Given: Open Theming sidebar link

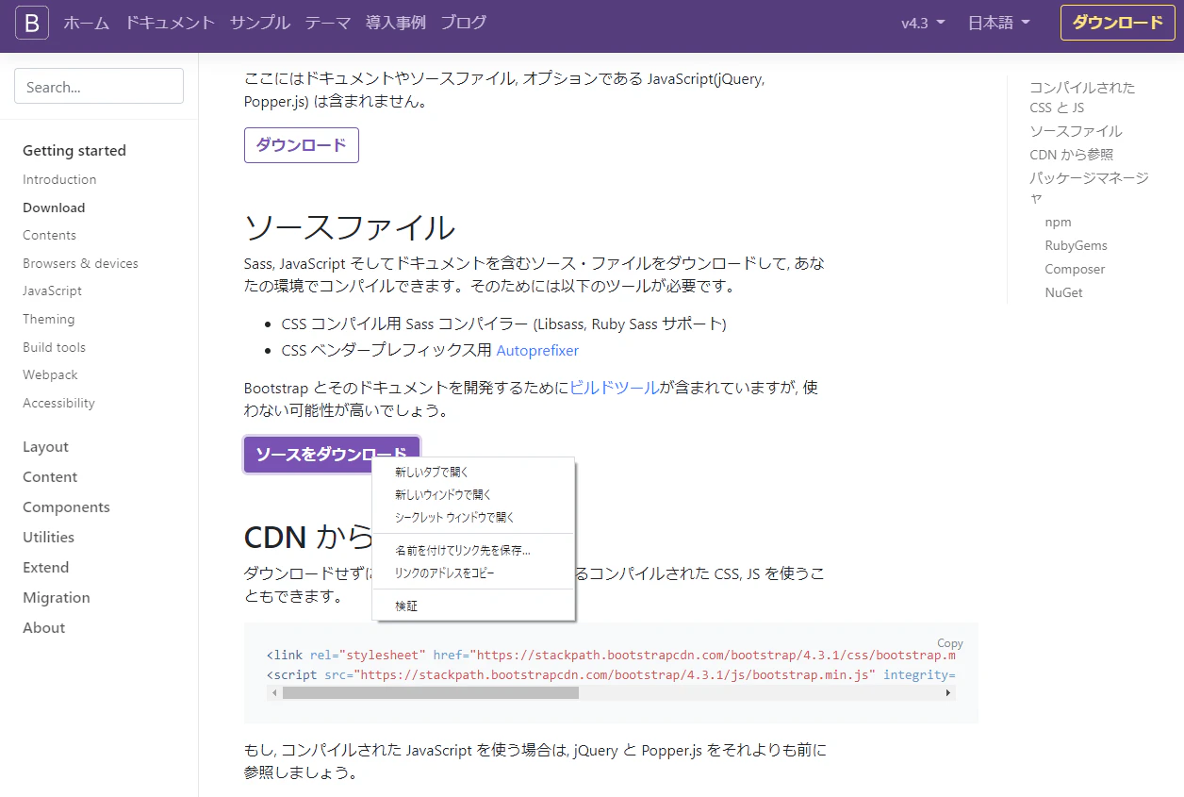Looking at the screenshot, I should click(48, 319).
